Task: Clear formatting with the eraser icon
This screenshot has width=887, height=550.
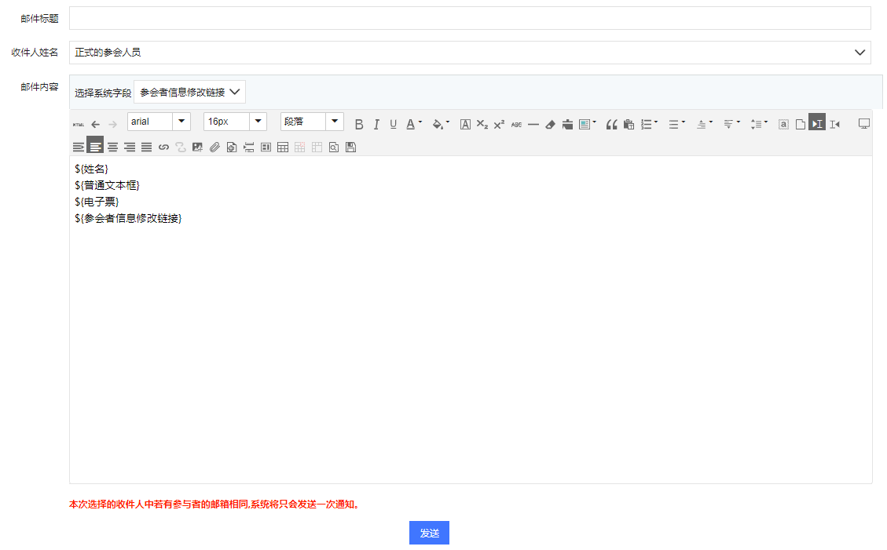Action: 550,124
